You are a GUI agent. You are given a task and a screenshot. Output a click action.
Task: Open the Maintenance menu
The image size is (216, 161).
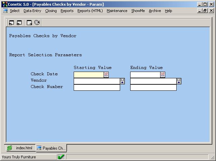(x=117, y=11)
